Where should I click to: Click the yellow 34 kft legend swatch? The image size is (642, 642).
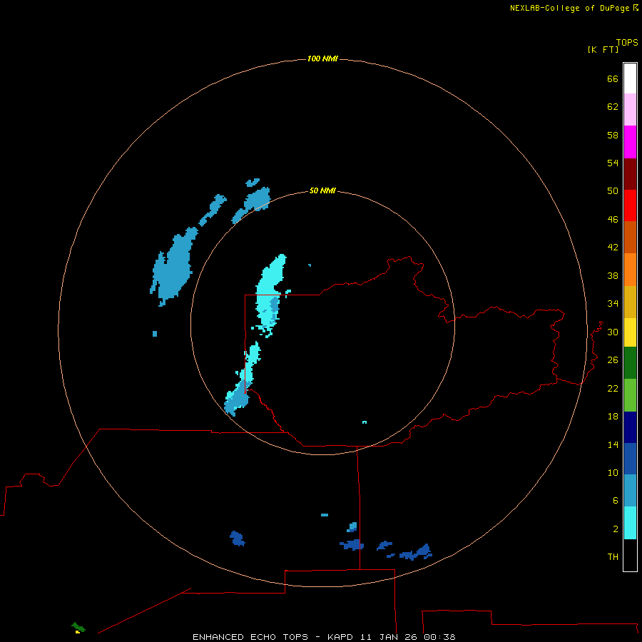pos(630,332)
